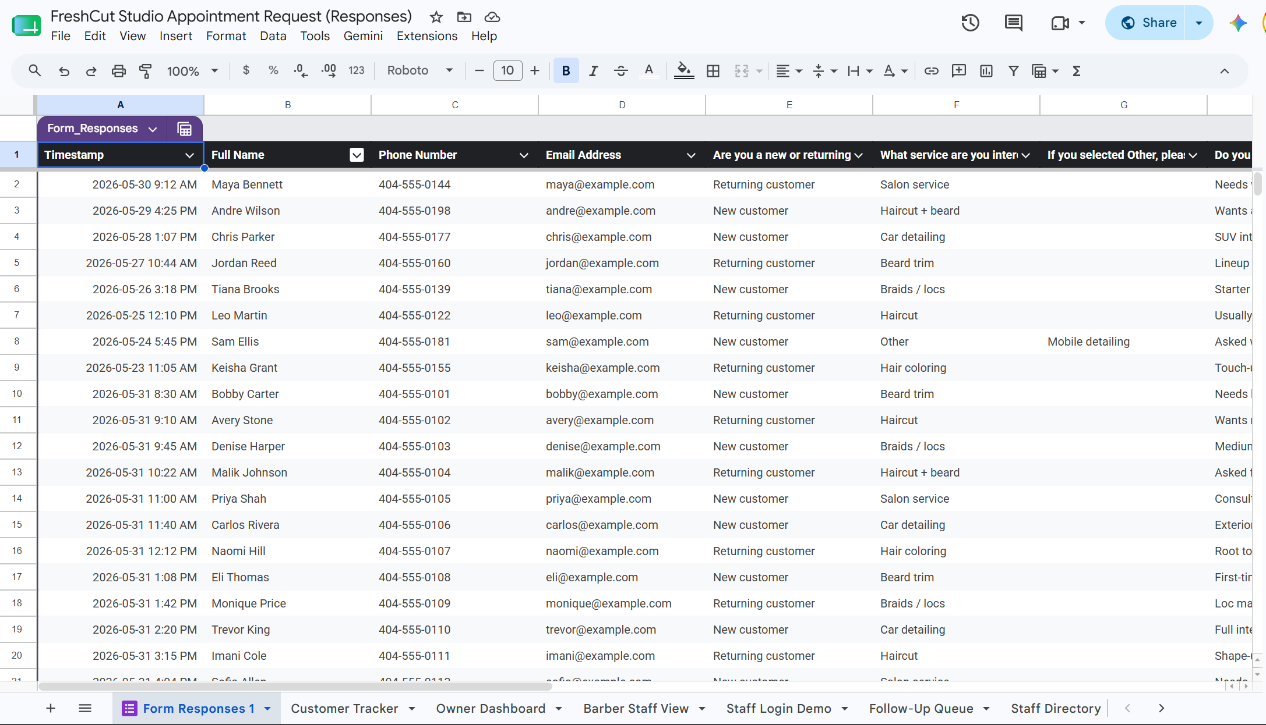The image size is (1266, 725).
Task: Open the zoom level dropdown
Action: [192, 71]
